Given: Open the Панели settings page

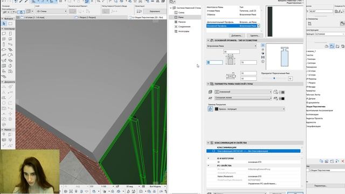Looking at the screenshot, I should [x=182, y=22].
